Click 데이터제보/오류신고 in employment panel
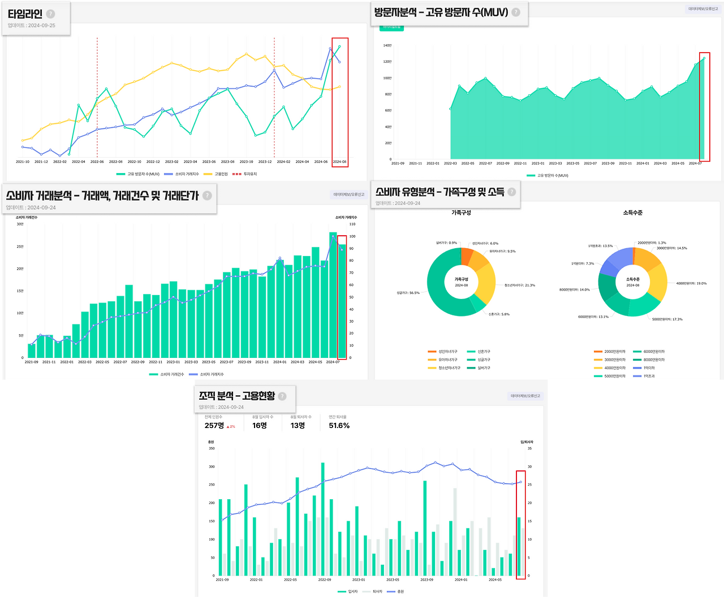 (525, 396)
